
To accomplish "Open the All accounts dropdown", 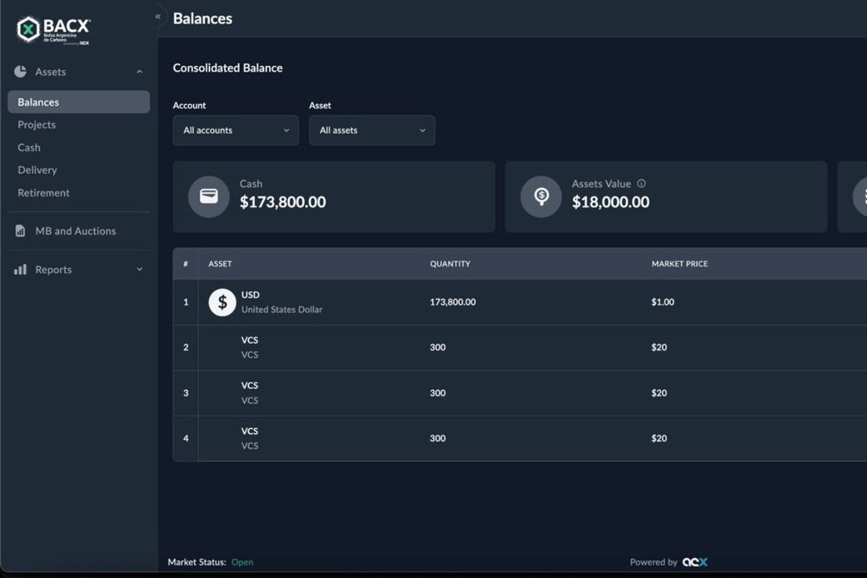I will (235, 130).
